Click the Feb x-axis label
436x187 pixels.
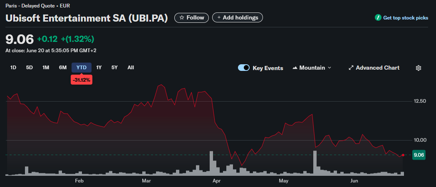coord(79,181)
